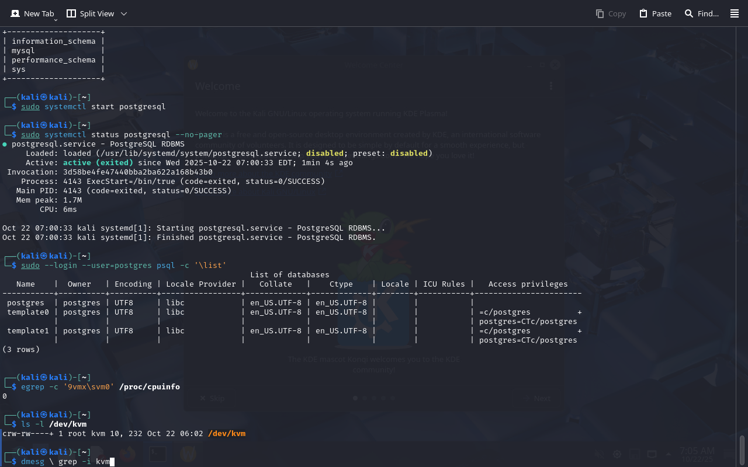The width and height of the screenshot is (748, 467).
Task: Expand the Split View chevron menu
Action: click(123, 13)
